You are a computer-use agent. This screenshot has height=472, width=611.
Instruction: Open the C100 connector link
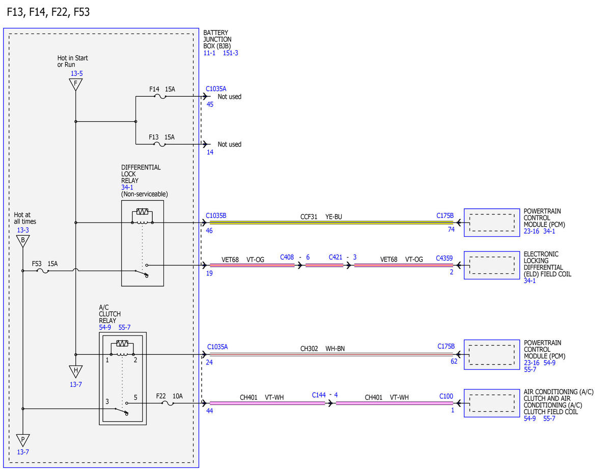click(446, 395)
